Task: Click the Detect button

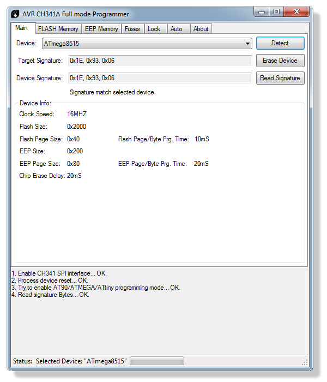Action: click(x=280, y=43)
